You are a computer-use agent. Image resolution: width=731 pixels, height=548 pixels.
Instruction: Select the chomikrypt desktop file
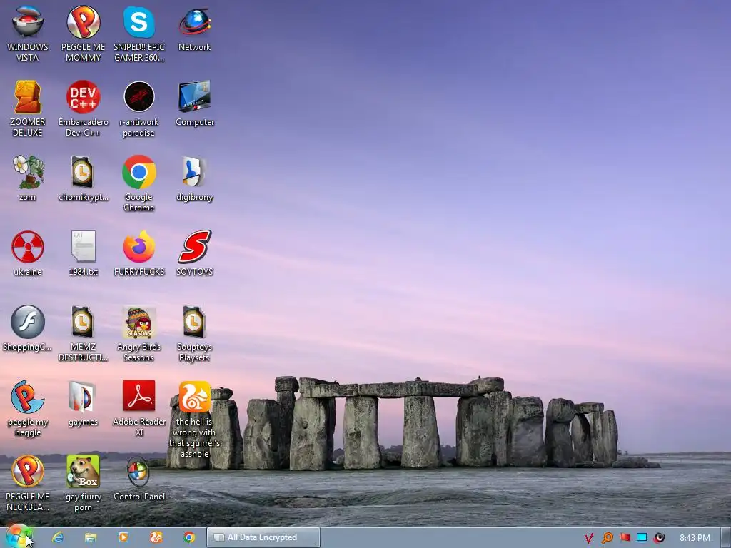[83, 178]
